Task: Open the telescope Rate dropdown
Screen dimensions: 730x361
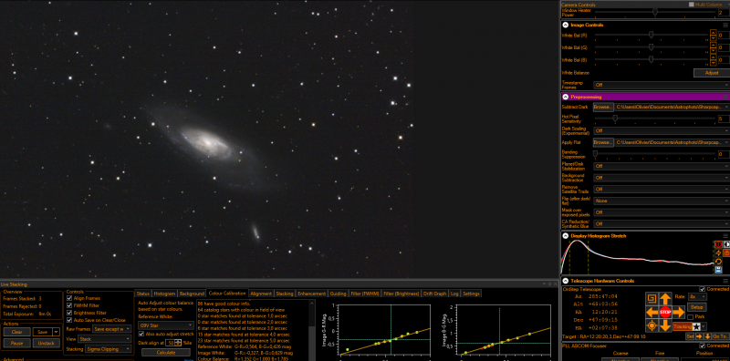Action: pos(697,296)
